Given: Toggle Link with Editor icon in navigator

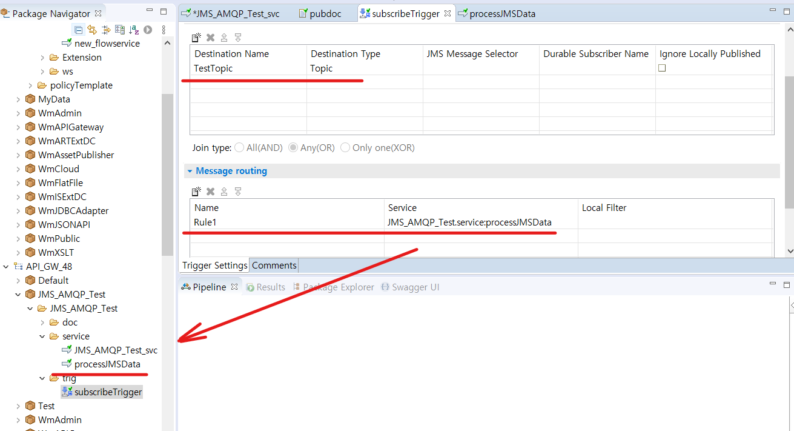Looking at the screenshot, I should (92, 30).
